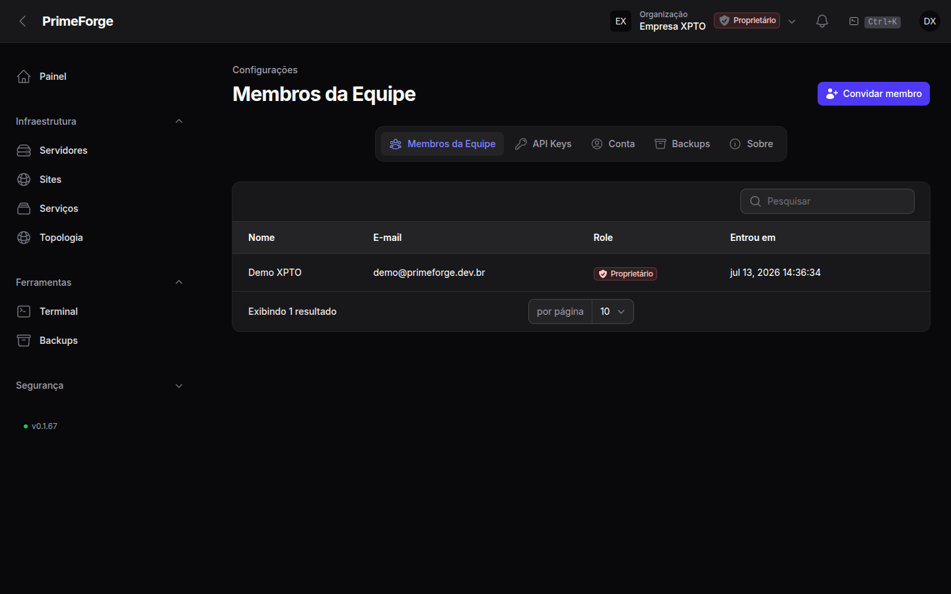Click the back arrow beside PrimeForge
951x594 pixels.
coord(23,21)
